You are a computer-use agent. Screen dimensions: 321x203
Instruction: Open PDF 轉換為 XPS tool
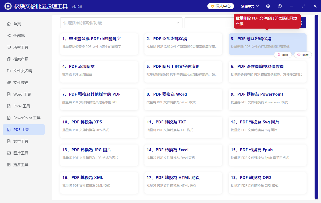click(x=99, y=127)
